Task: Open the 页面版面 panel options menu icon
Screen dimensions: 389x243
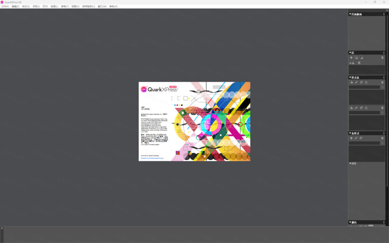Action: pyautogui.click(x=384, y=14)
